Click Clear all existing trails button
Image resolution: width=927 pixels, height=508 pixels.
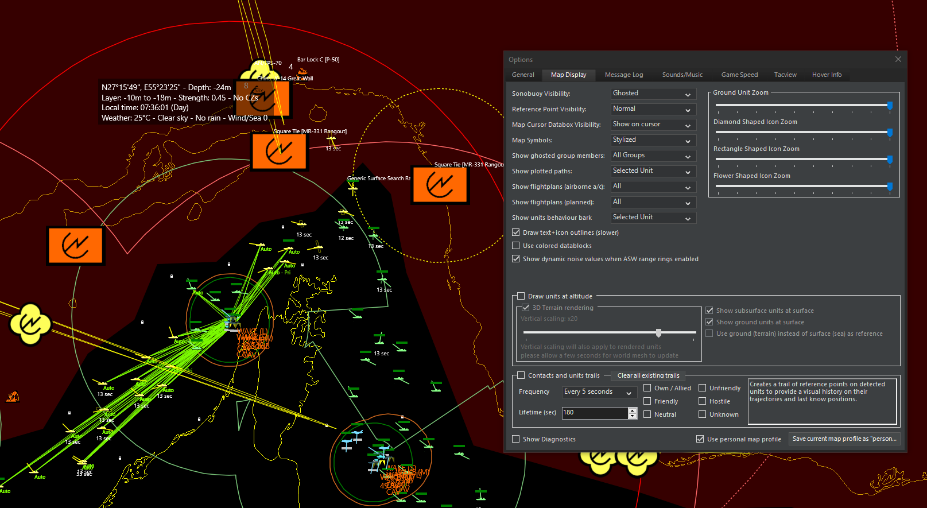coord(648,375)
